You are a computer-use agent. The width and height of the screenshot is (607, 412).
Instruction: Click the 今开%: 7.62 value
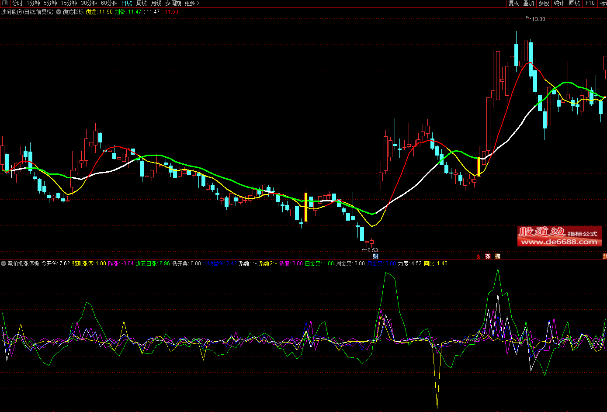55,263
